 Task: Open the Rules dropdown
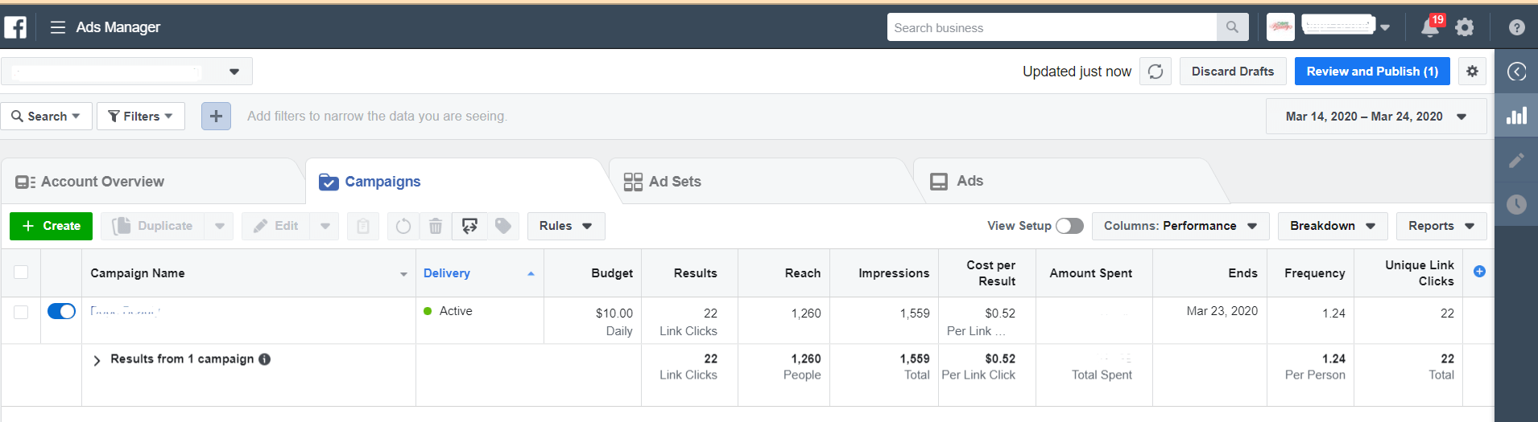566,226
